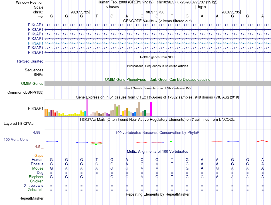Click the Zebrafish species row label

[36, 190]
